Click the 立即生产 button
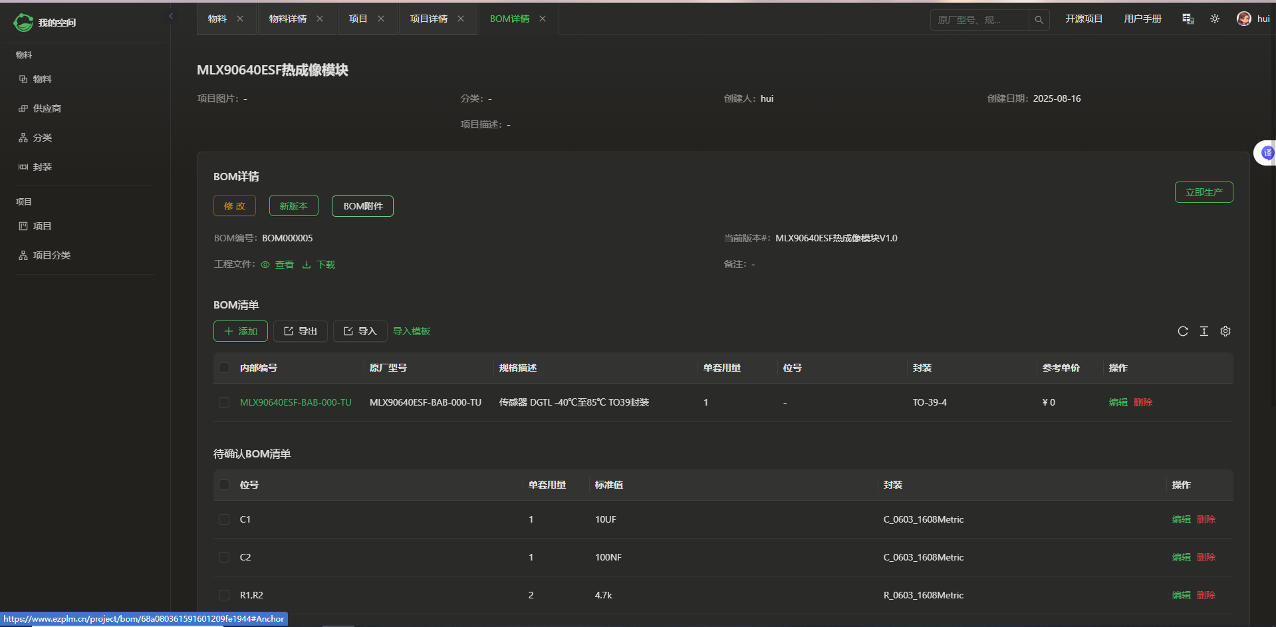Viewport: 1276px width, 627px height. [x=1204, y=192]
